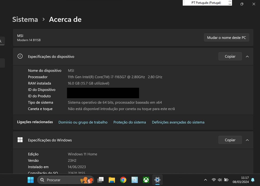The height and width of the screenshot is (186, 260).
Task: Go back to Sistema breadcrumb
Action: (x=25, y=19)
